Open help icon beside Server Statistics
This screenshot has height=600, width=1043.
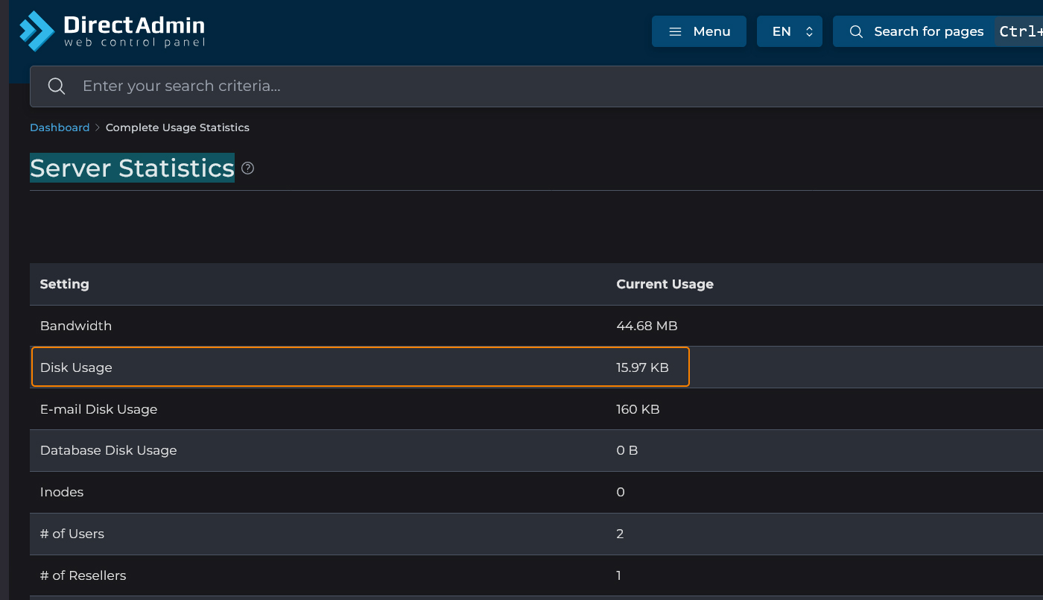tap(248, 168)
